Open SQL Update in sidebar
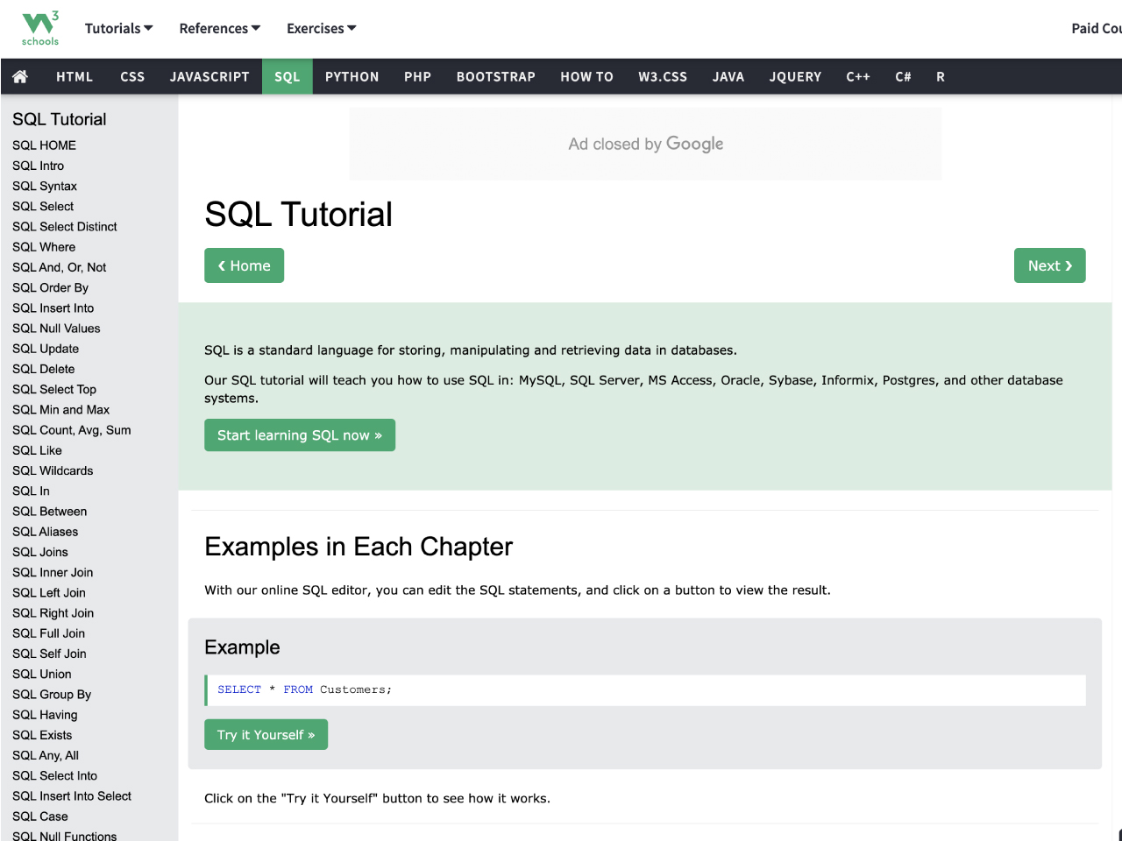1122x841 pixels. [x=46, y=349]
